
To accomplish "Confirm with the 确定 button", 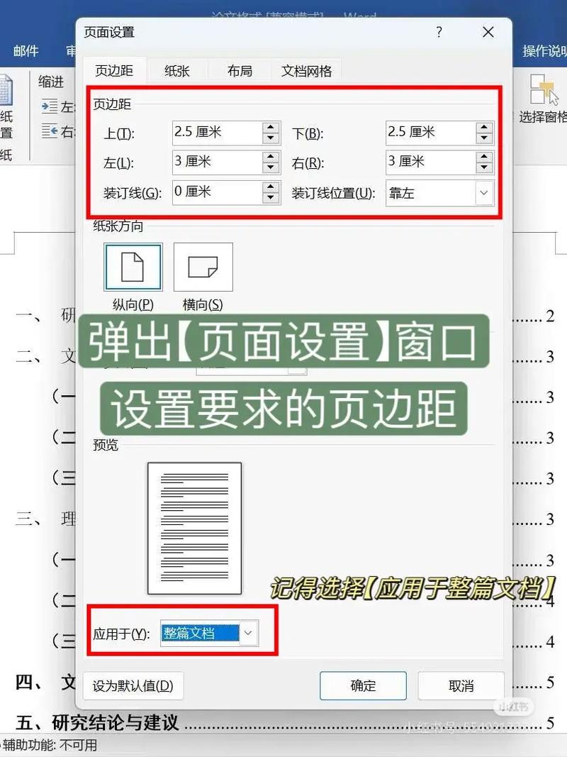I will (x=363, y=685).
